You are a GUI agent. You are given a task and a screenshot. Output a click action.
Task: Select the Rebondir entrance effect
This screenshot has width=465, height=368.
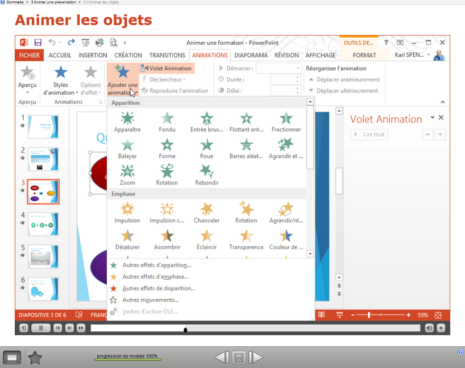(207, 174)
